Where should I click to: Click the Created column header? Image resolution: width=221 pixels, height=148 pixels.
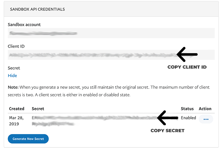tap(17, 108)
